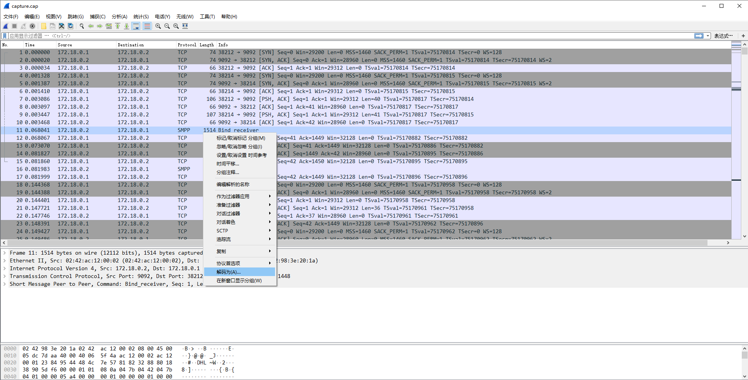This screenshot has height=380, width=748.
Task: Choose 时间平移... from context menu
Action: [x=240, y=164]
